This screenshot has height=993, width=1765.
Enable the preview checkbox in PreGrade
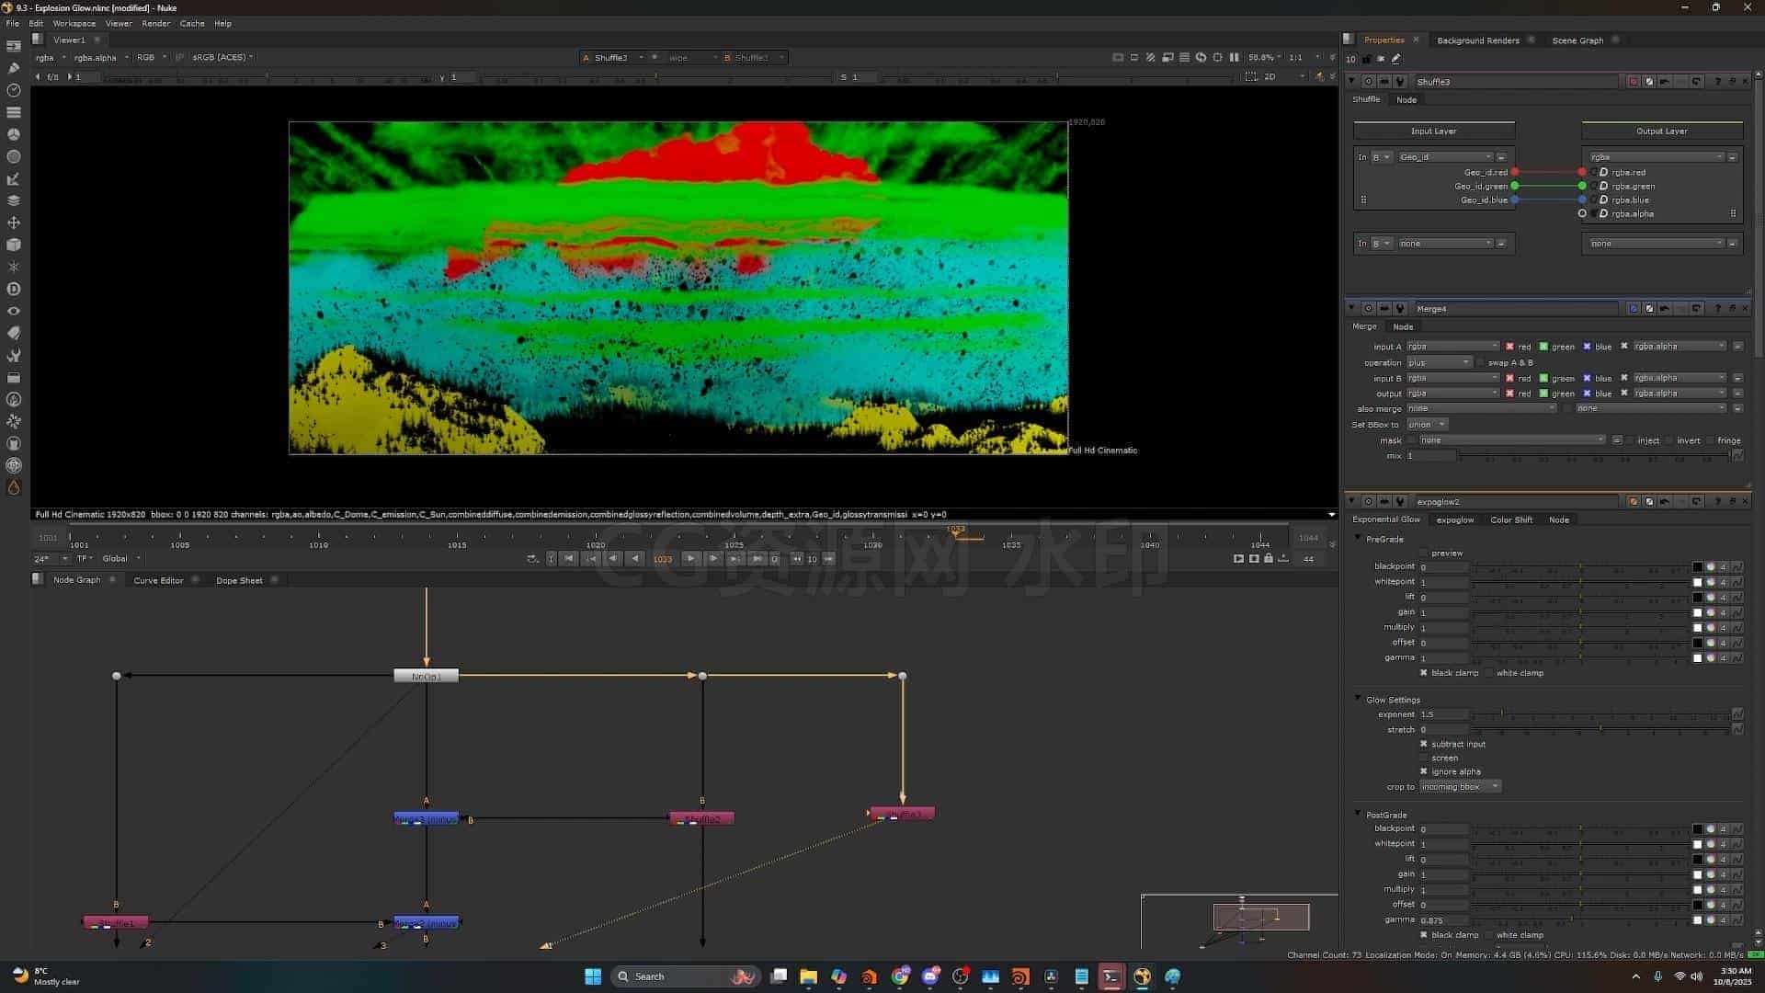point(1424,553)
